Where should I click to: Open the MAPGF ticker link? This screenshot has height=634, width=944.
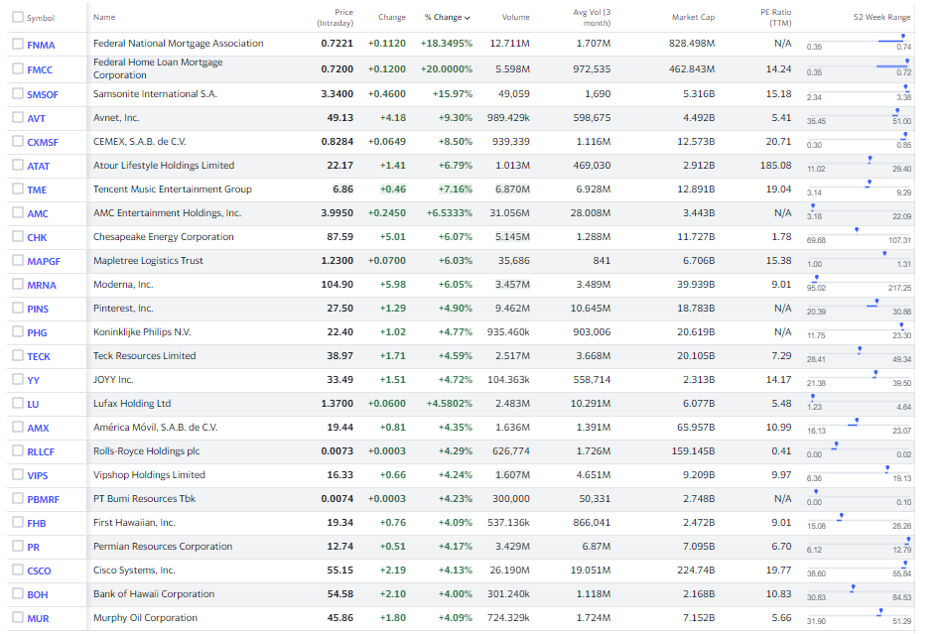coord(44,261)
